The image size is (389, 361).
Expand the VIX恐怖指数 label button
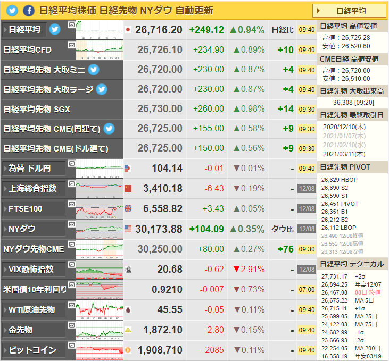34,269
